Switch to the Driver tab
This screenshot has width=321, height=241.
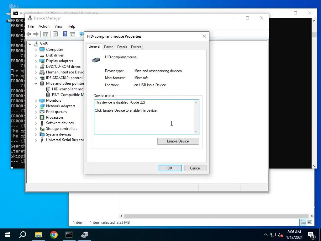(x=108, y=47)
